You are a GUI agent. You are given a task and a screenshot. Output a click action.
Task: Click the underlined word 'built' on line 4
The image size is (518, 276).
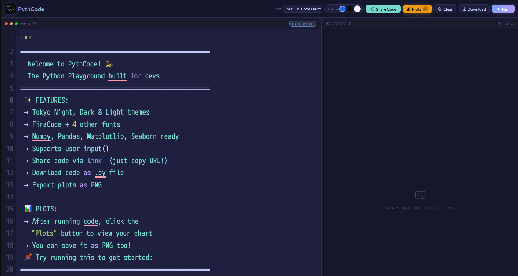(118, 76)
